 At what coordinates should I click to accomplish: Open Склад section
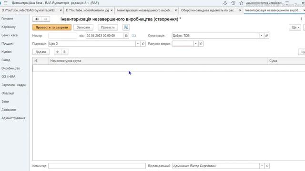point(6,60)
